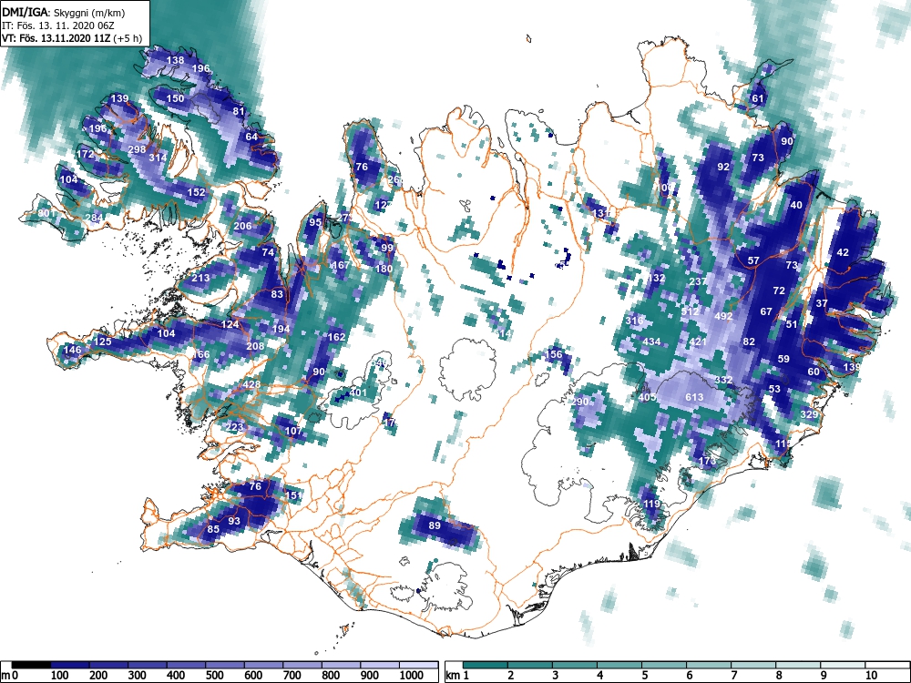Click the visibility value 60
This screenshot has height=683, width=911.
pyautogui.click(x=814, y=372)
